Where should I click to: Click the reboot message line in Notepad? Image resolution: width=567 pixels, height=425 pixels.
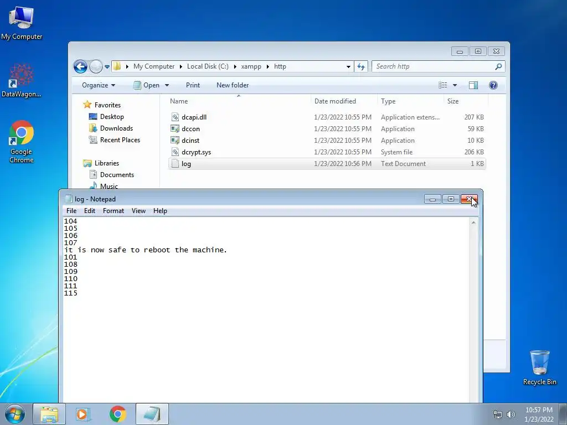146,250
